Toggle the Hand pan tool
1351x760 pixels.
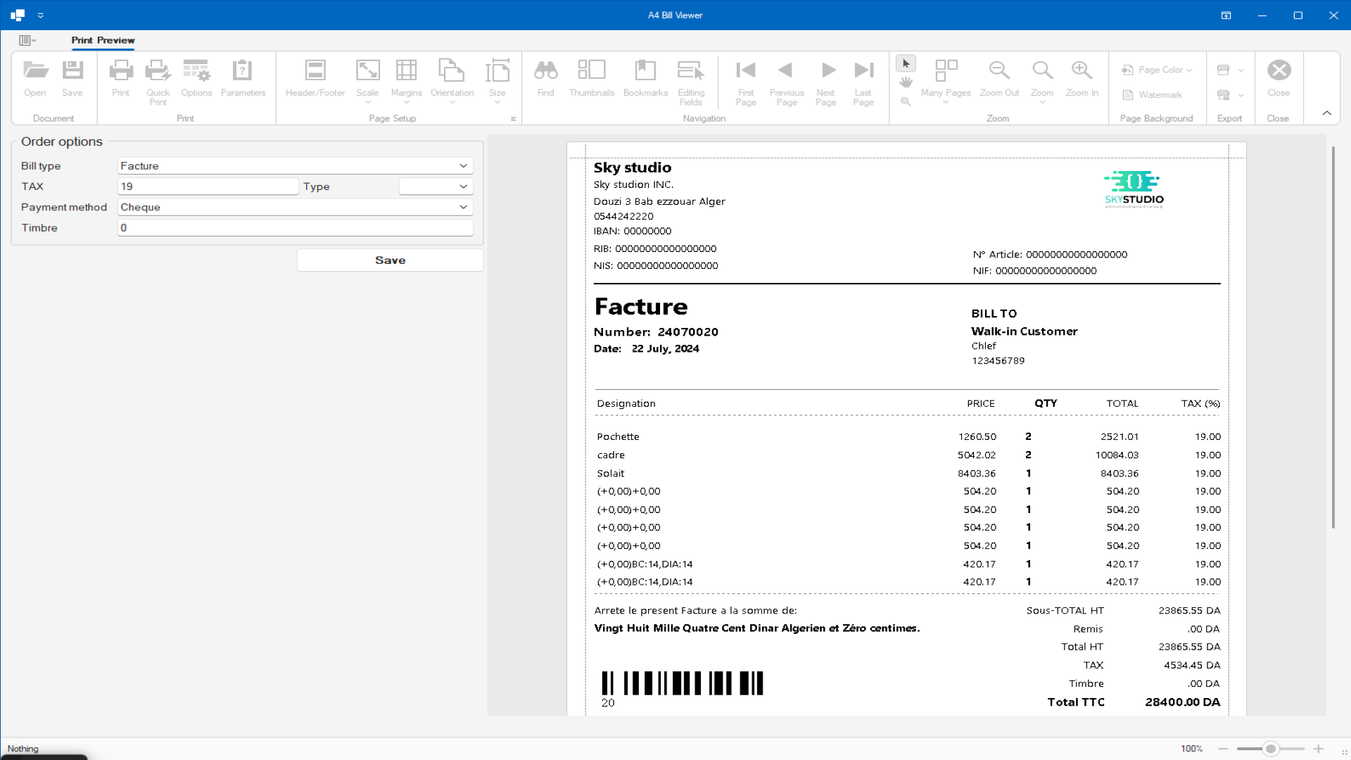(906, 82)
